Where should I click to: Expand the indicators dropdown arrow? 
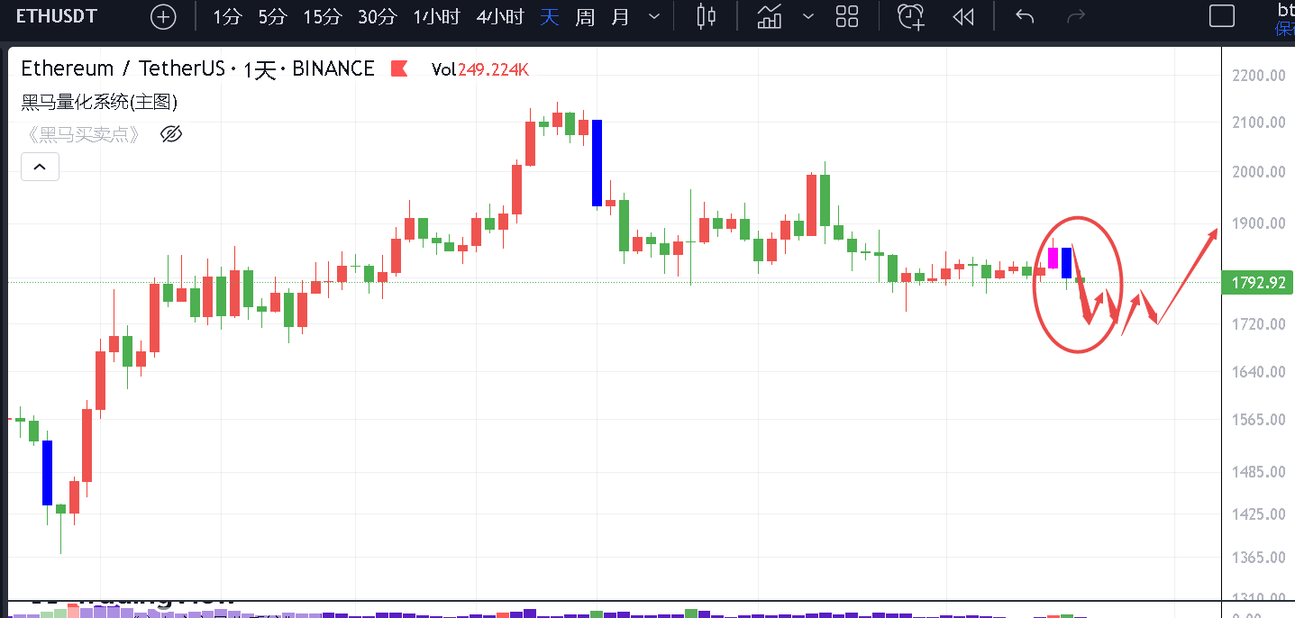tap(808, 16)
